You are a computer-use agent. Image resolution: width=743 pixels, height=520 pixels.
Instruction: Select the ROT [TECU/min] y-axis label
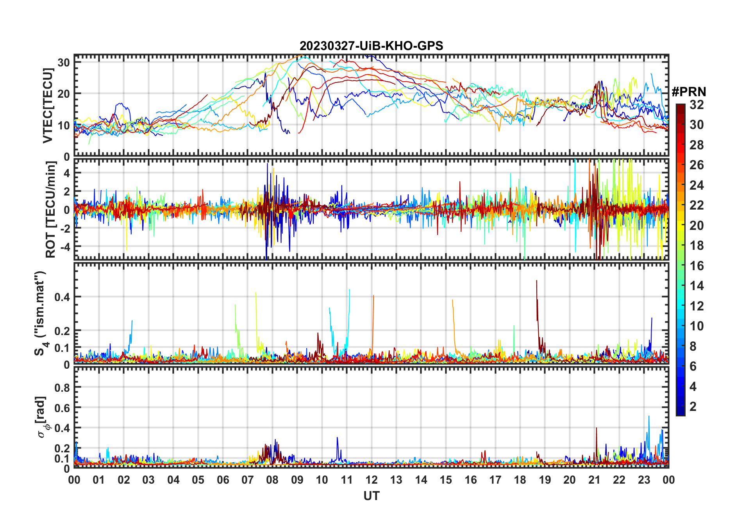[50, 210]
